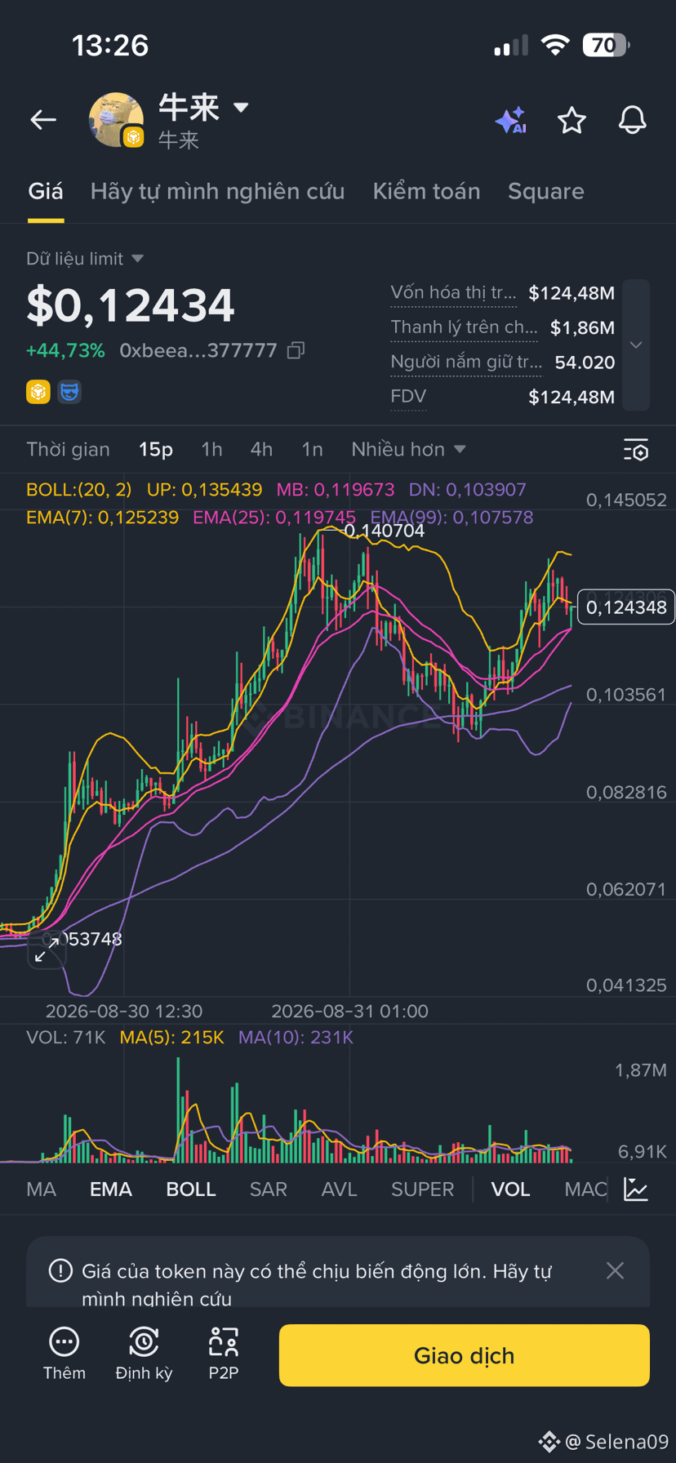Tap the back arrow icon
This screenshot has height=1463, width=676.
pyautogui.click(x=43, y=120)
